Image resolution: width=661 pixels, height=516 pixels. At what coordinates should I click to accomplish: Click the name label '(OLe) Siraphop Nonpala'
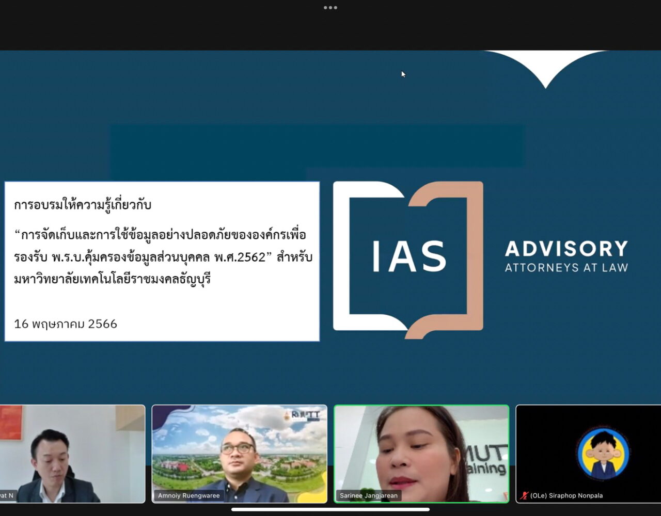point(566,495)
